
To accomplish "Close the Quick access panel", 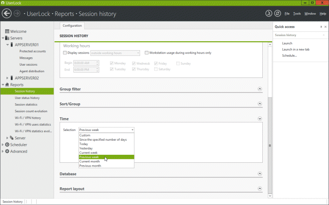I will point(325,27).
